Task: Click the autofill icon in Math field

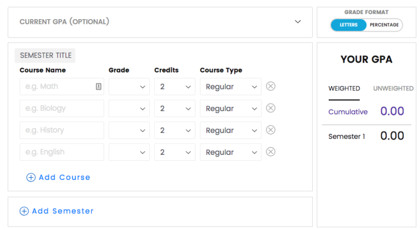Action: pyautogui.click(x=98, y=87)
